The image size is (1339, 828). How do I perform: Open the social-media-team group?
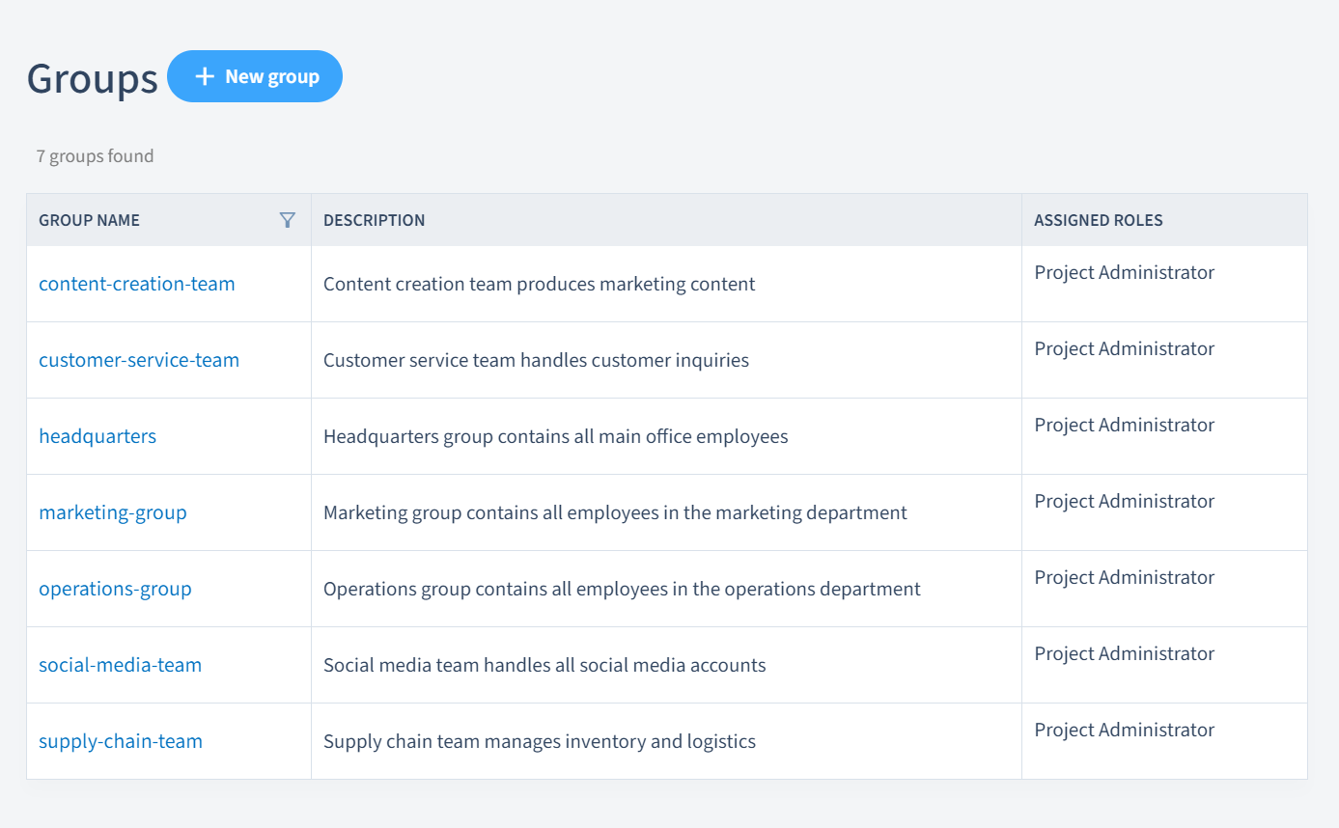tap(121, 665)
